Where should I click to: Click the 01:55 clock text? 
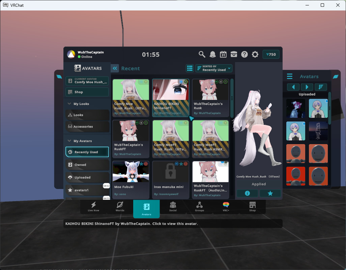(151, 55)
